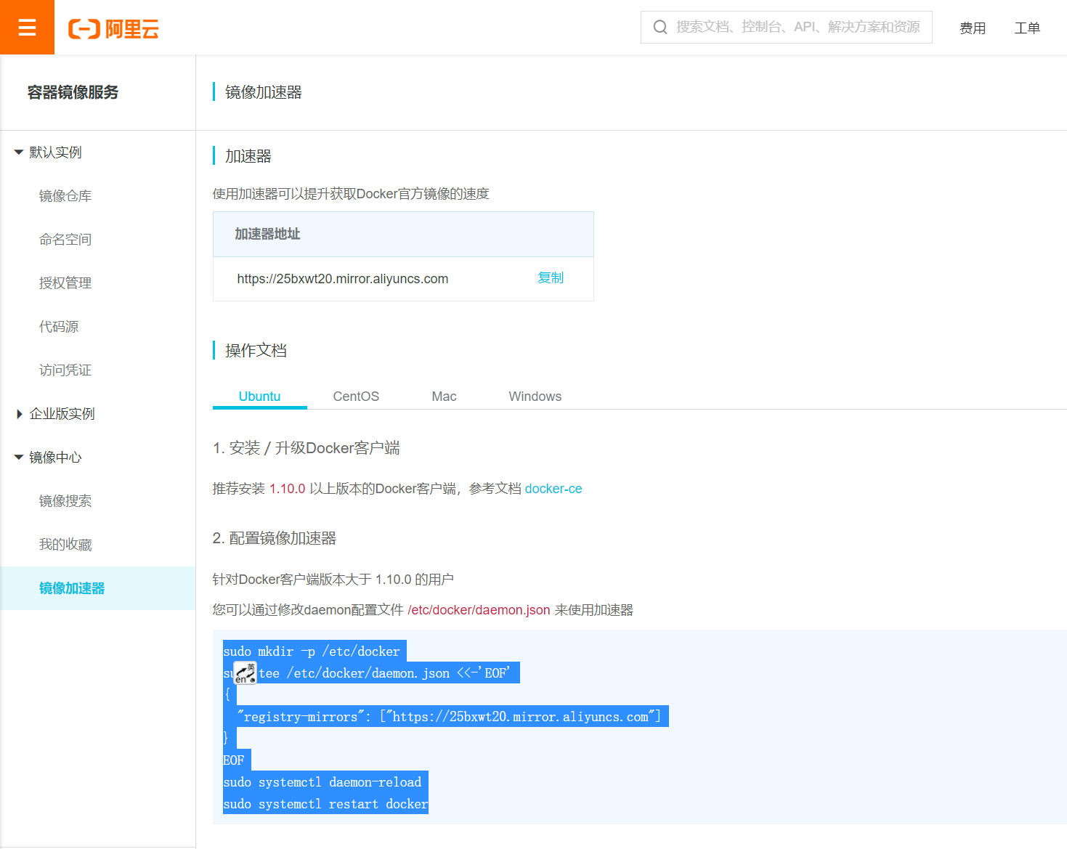
Task: Open 工单 in top bar
Action: [1027, 28]
